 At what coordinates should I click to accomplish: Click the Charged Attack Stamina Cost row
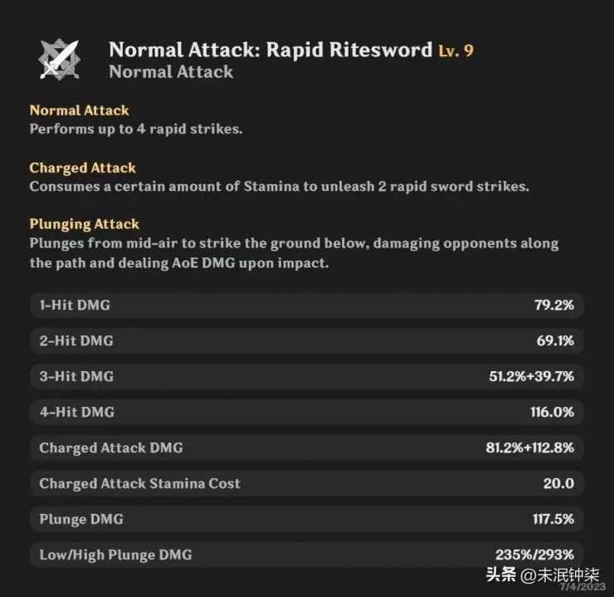pyautogui.click(x=307, y=483)
